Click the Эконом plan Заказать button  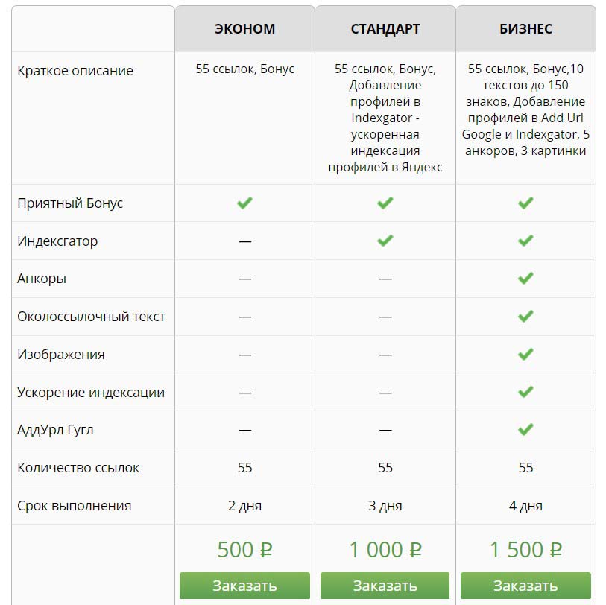[x=244, y=585]
